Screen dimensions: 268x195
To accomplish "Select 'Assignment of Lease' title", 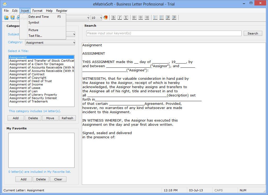I will [42, 88].
